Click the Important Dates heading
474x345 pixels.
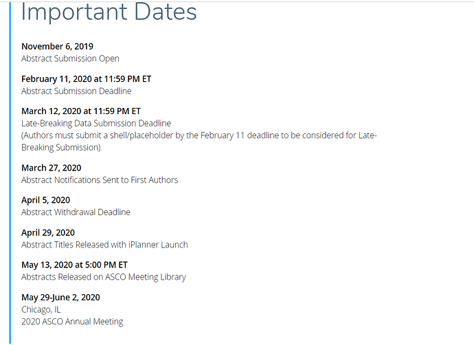(x=109, y=12)
